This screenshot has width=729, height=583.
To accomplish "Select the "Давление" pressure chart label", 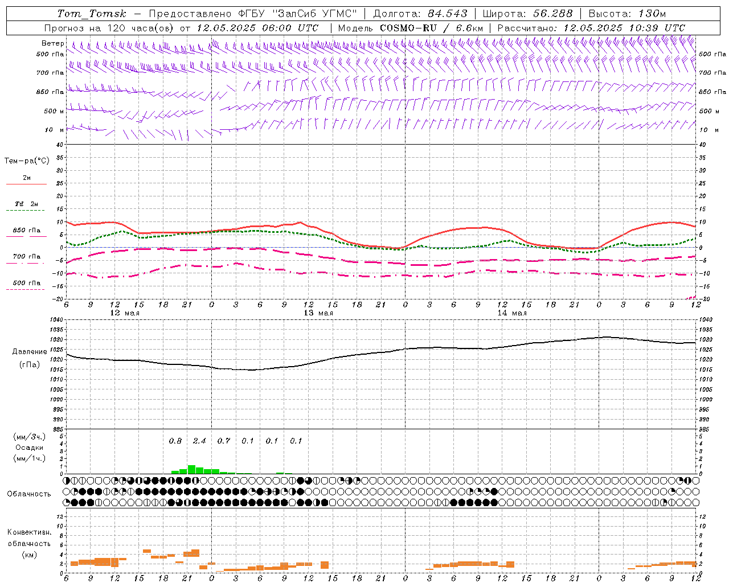I will tap(30, 352).
